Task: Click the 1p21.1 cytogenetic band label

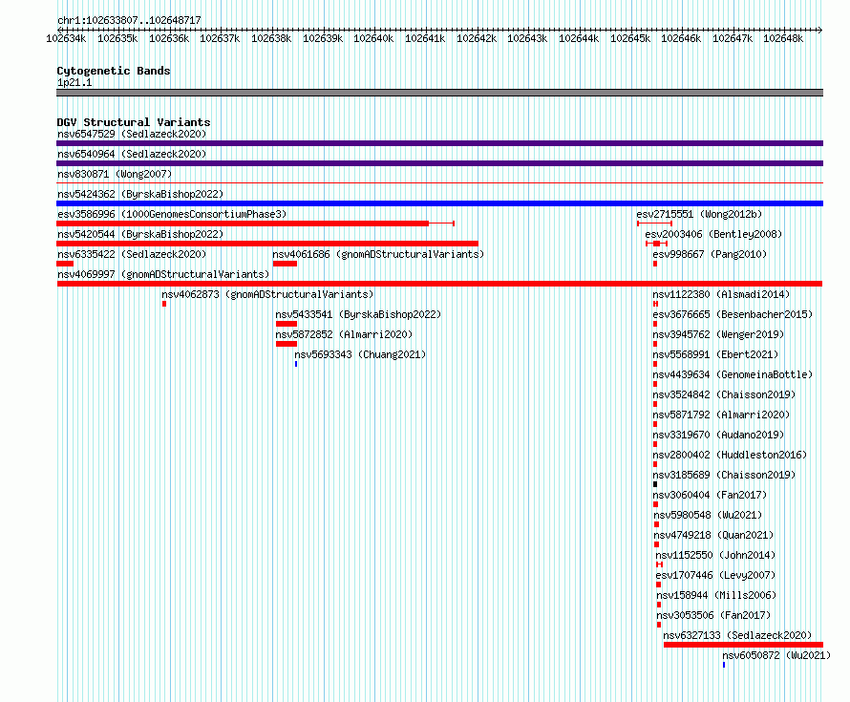Action: pos(74,82)
